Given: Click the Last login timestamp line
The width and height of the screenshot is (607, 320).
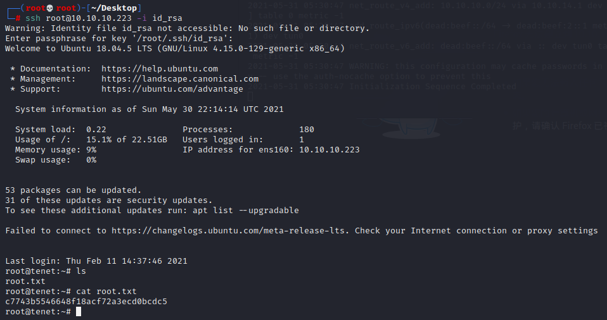Looking at the screenshot, I should point(96,261).
